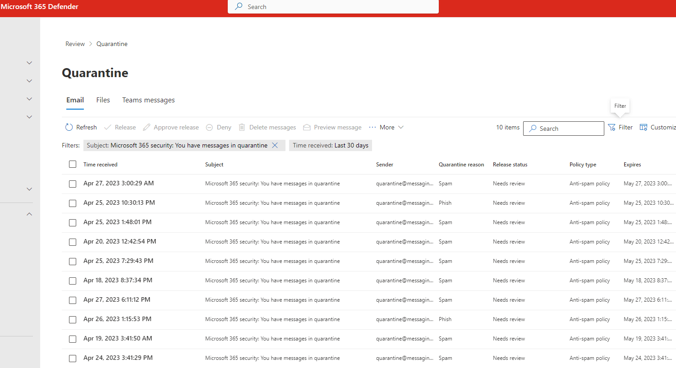Sort by Quarantine reason column header
This screenshot has width=676, height=368.
coord(461,165)
